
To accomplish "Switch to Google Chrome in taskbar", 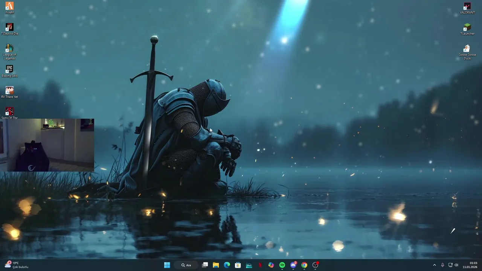I will [x=304, y=265].
